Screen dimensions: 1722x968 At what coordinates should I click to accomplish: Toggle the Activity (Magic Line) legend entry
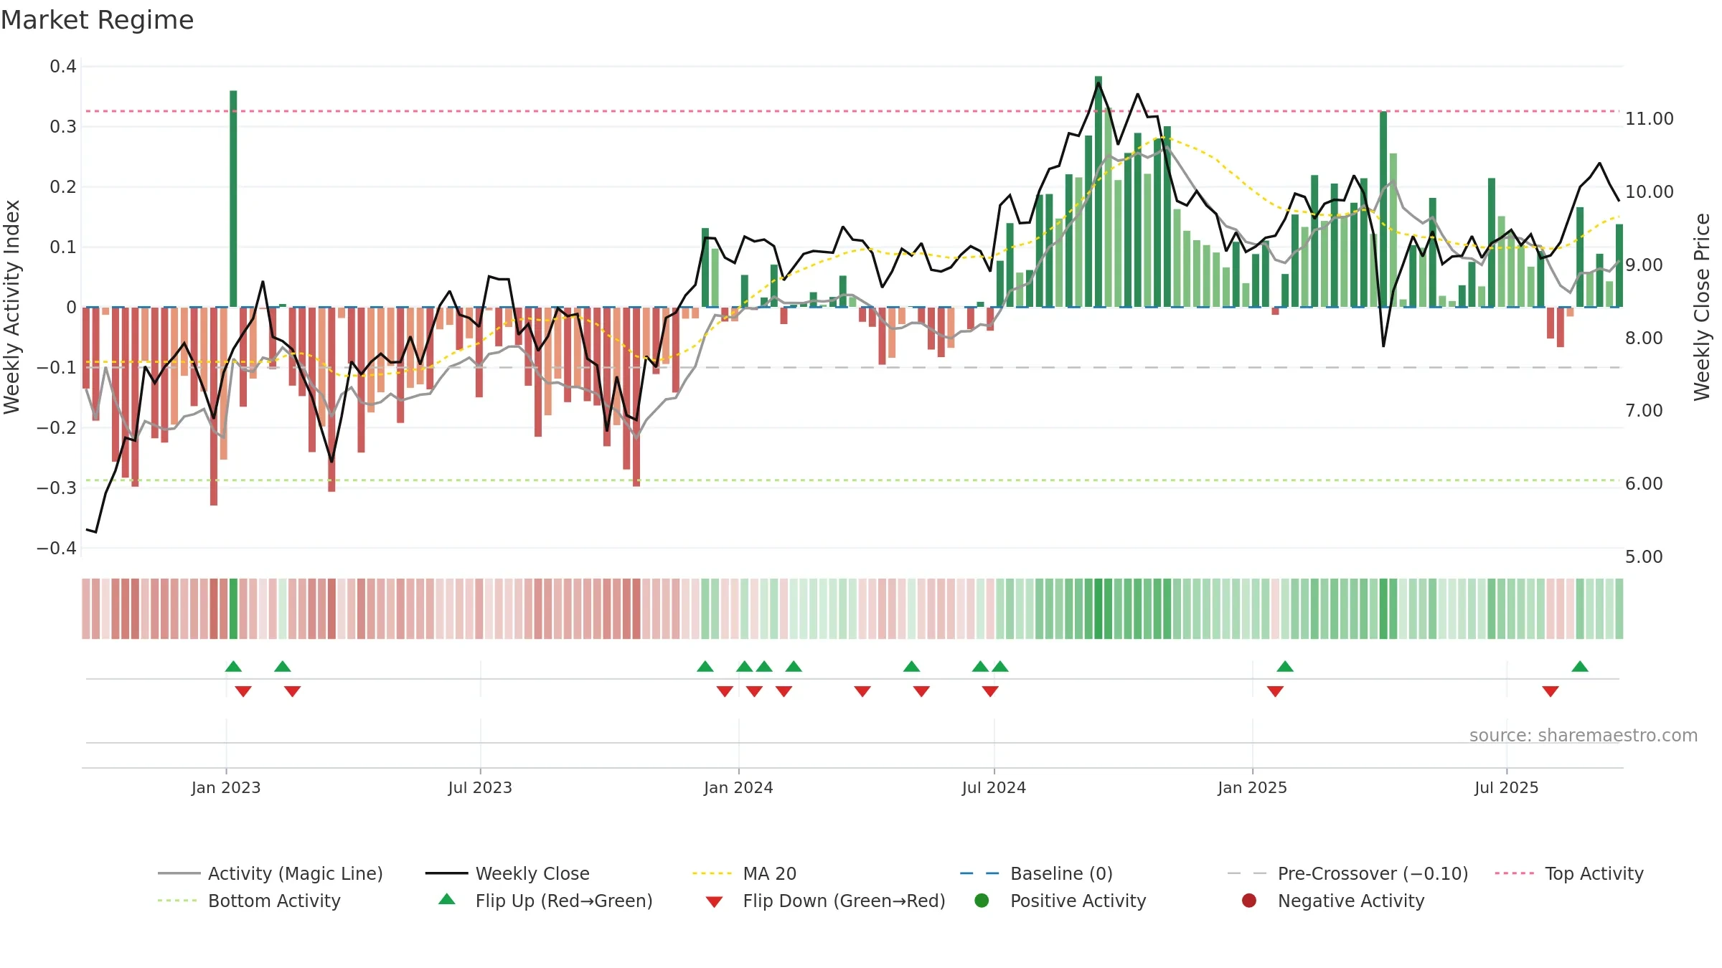coord(270,873)
